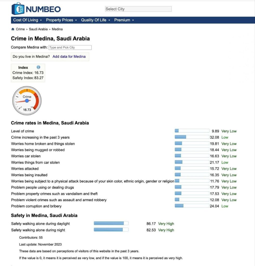Click the value 86.17
255x266 pixels.
pos(151,224)
